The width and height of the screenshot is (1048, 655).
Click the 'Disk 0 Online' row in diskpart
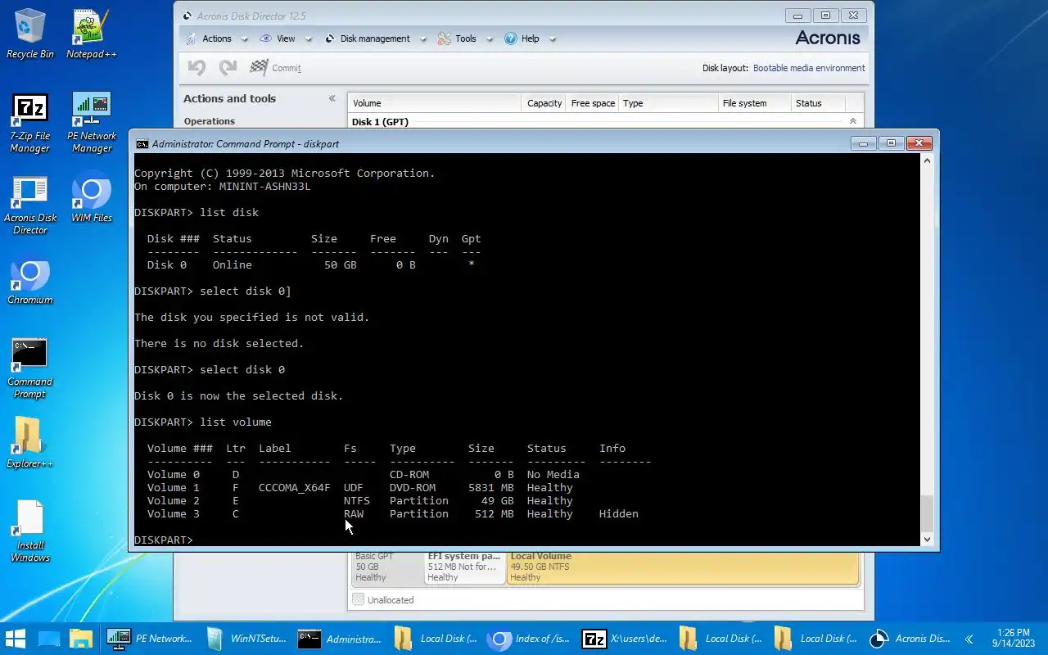click(311, 264)
